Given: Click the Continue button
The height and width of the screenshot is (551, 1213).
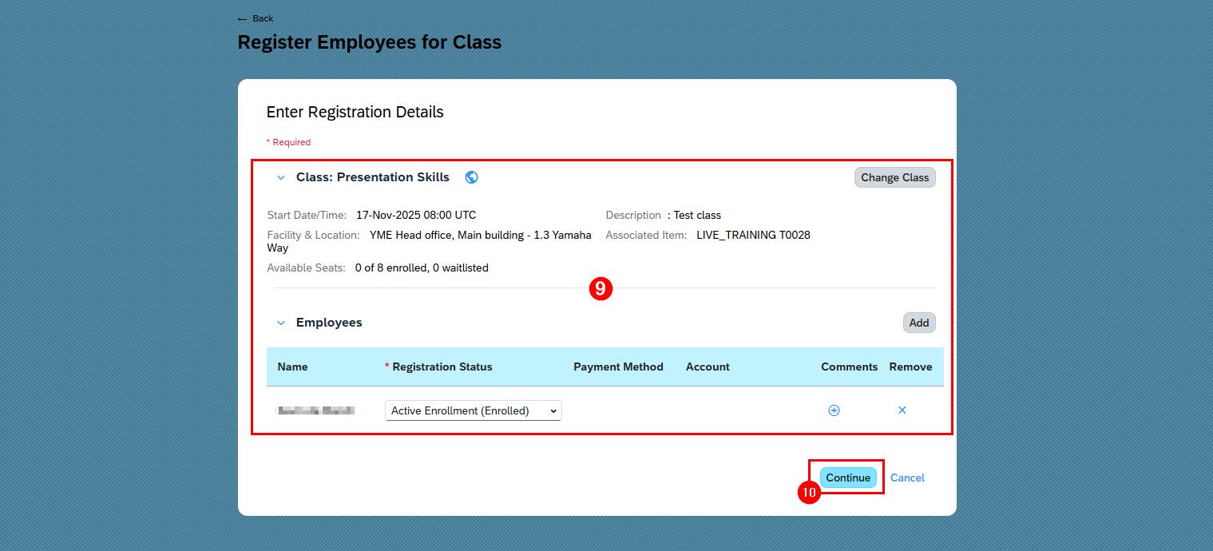Looking at the screenshot, I should coord(848,478).
